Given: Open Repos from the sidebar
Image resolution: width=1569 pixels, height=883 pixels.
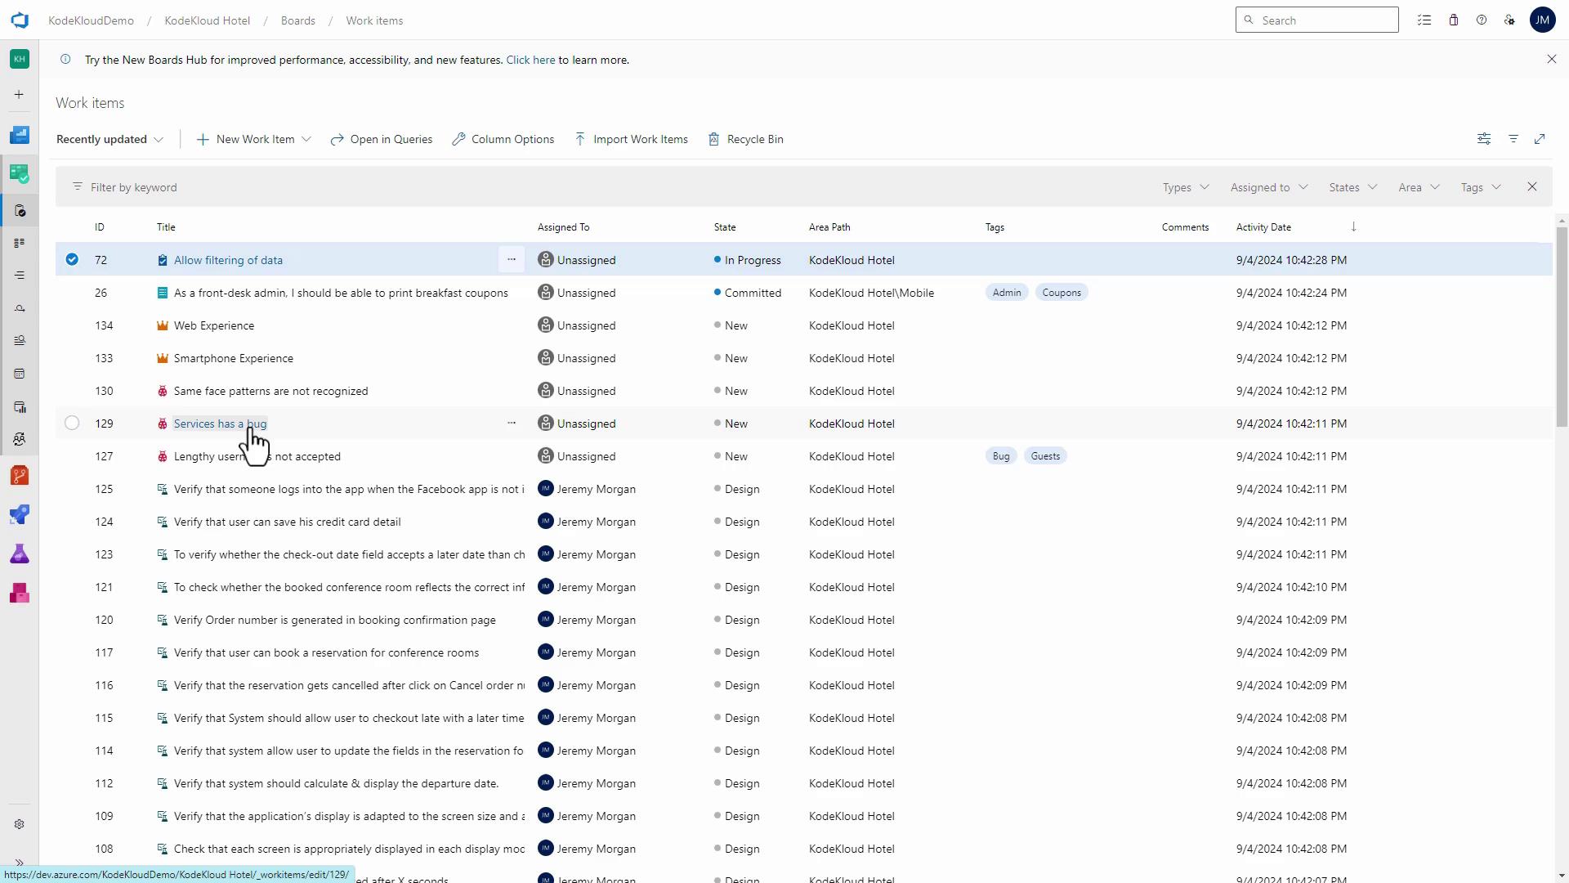Looking at the screenshot, I should (x=20, y=476).
